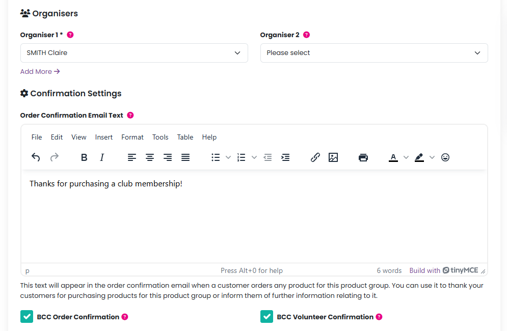Viewport: 507px width, 331px height.
Task: Open the emoji picker smiley icon
Action: pyautogui.click(x=445, y=157)
